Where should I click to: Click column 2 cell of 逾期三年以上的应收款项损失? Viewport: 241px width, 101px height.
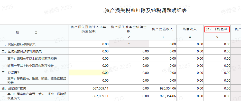129,59
